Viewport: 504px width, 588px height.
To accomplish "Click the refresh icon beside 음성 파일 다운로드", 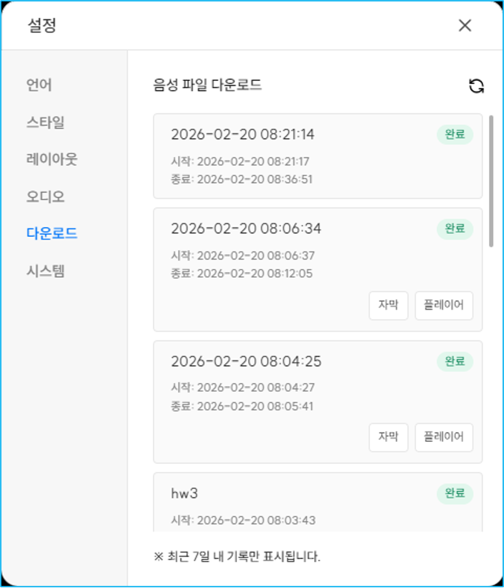I will (x=476, y=86).
